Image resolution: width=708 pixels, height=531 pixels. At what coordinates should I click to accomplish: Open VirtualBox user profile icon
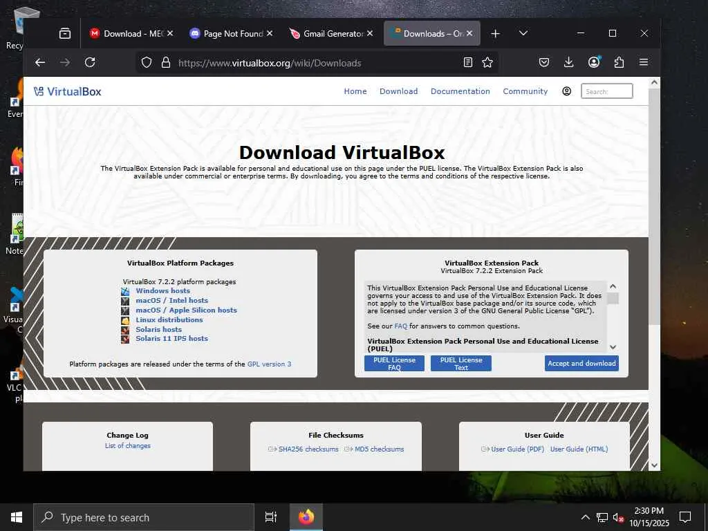[567, 91]
